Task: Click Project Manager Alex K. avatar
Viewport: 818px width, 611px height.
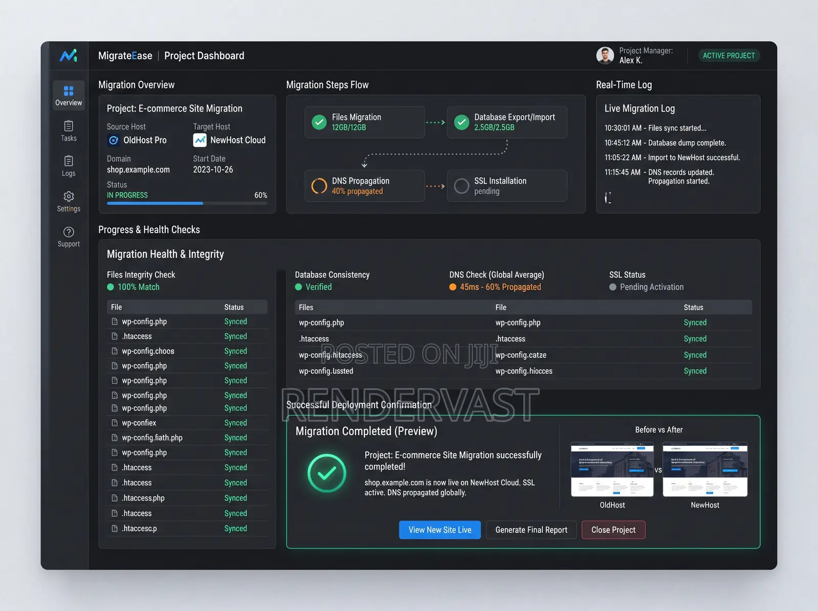Action: 605,55
